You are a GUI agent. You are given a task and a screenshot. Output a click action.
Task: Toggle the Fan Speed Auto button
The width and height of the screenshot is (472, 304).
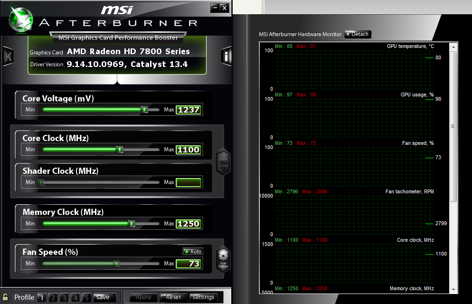(x=193, y=252)
